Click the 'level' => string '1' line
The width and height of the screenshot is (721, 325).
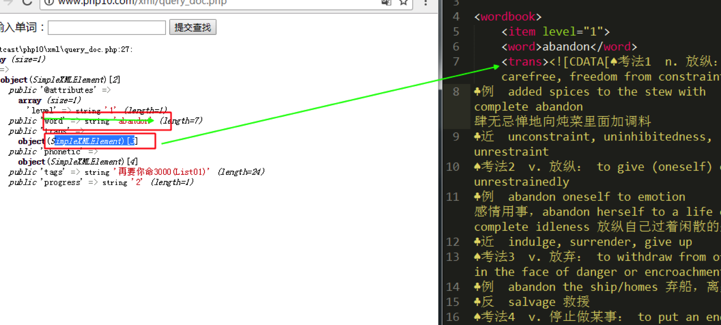click(97, 110)
